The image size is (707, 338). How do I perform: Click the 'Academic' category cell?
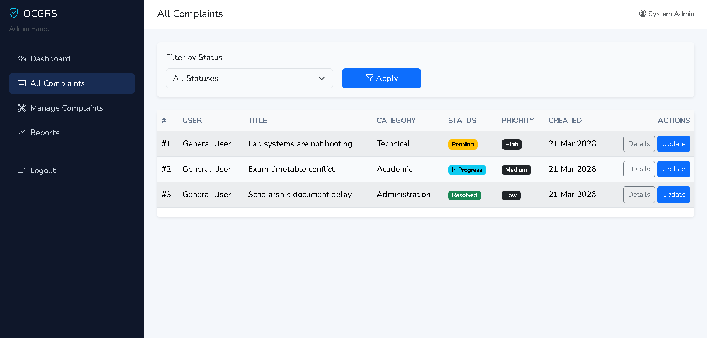click(x=394, y=169)
